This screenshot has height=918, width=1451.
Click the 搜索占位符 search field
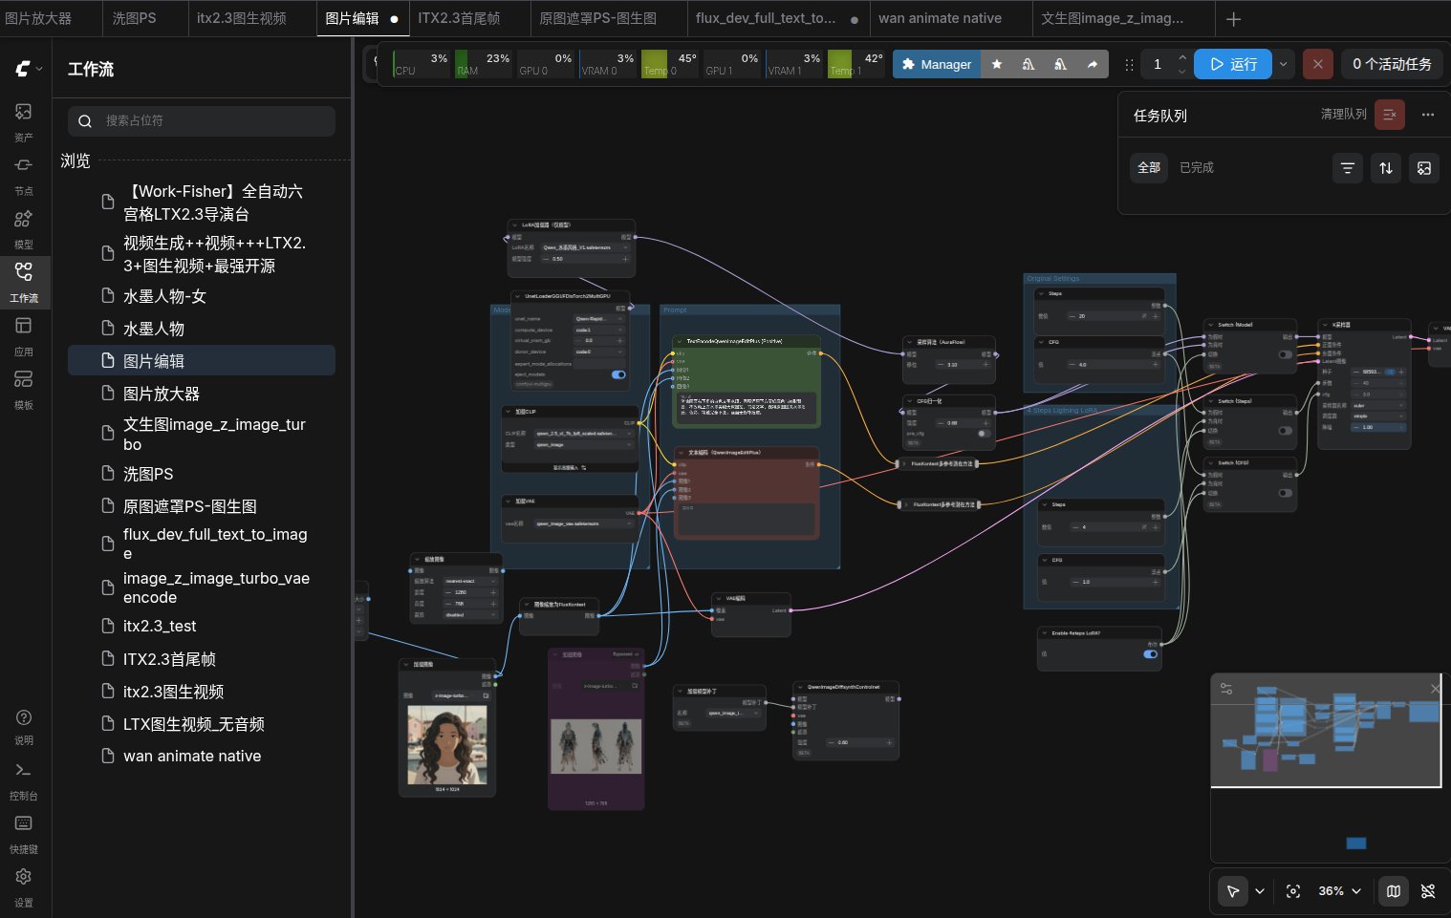(202, 121)
